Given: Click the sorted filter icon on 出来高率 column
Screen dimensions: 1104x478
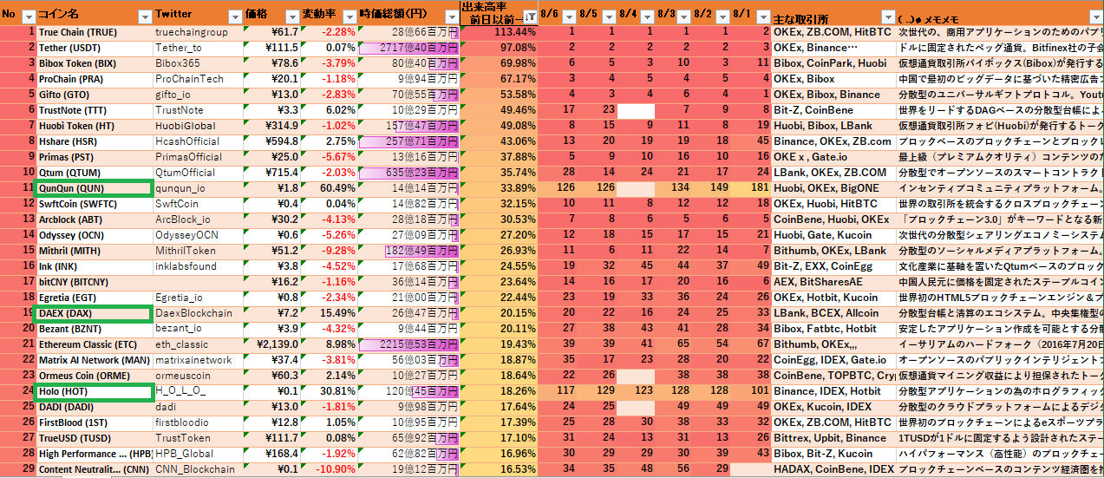Looking at the screenshot, I should click(x=529, y=17).
